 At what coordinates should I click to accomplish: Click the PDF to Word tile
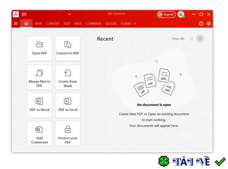pos(39,105)
